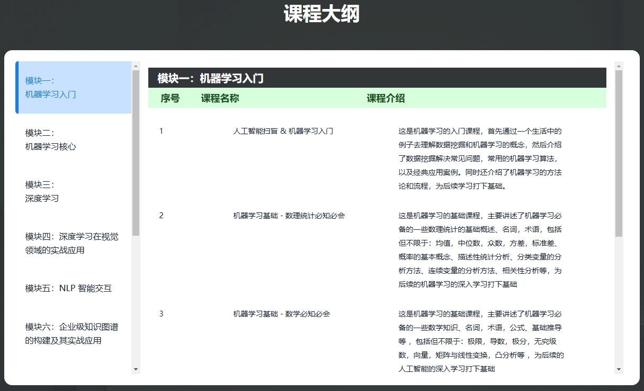The image size is (644, 391).
Task: Select the 模块一 机器学习入门 tab
Action: click(x=73, y=88)
